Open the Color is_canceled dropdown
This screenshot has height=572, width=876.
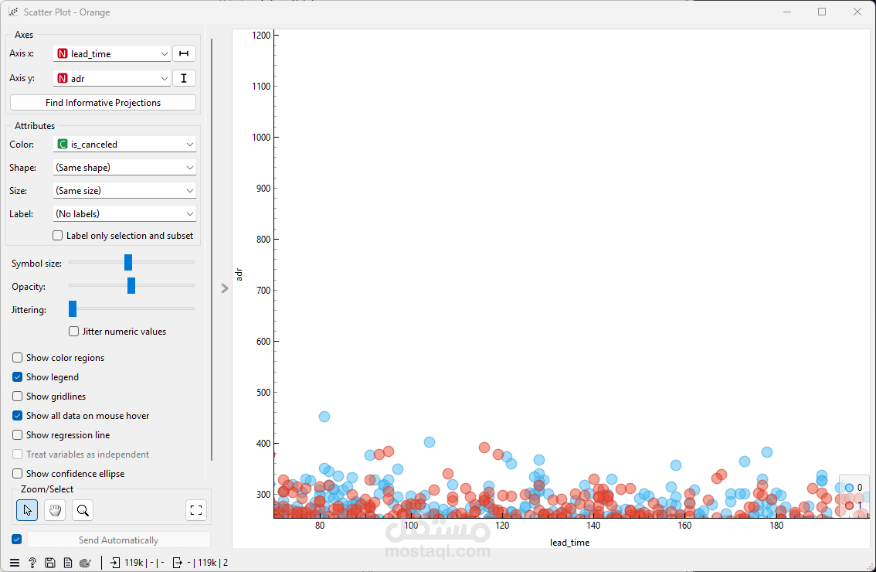click(124, 145)
